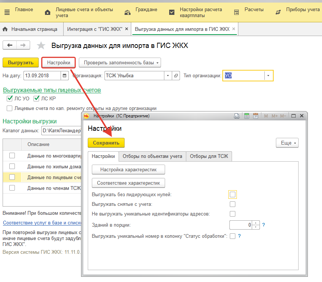Switch to Отборы по объектам учета tab
322x282 pixels.
click(152, 156)
